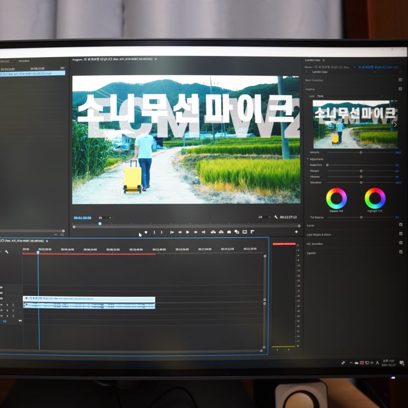Select the Lumetri Color panel tab

[313, 60]
